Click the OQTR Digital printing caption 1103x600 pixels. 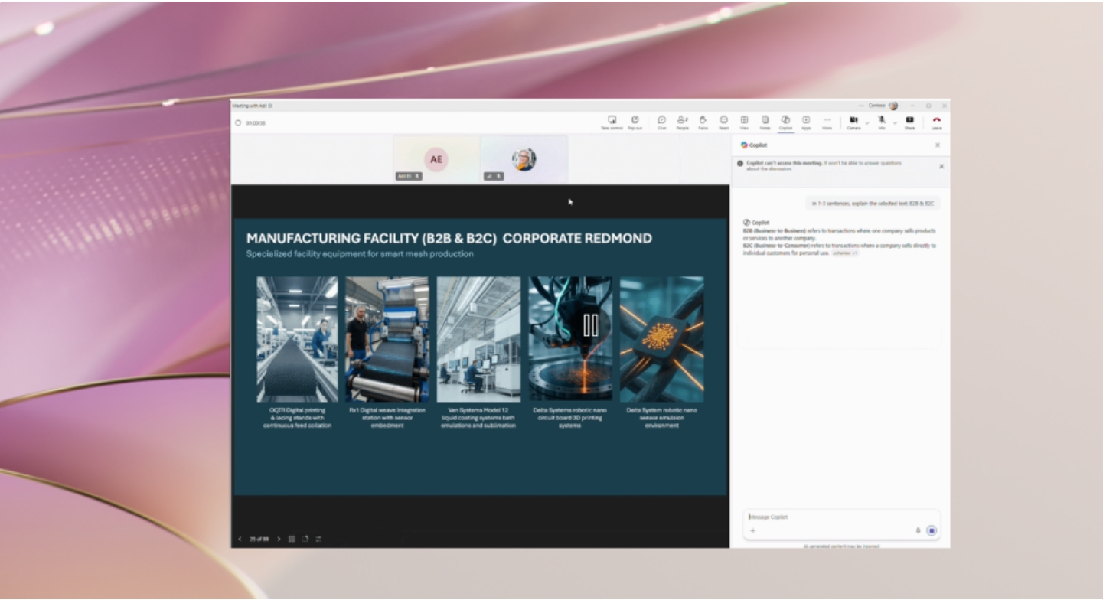(x=298, y=418)
